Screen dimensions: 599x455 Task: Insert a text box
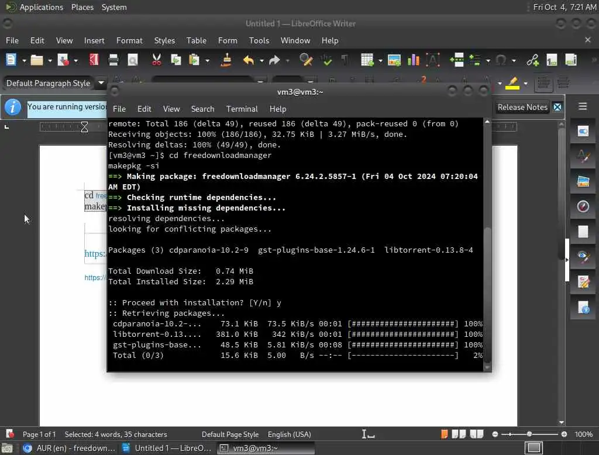pos(433,60)
